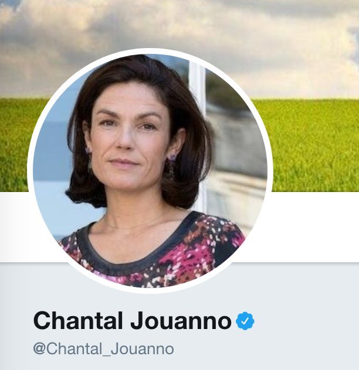Image resolution: width=359 pixels, height=370 pixels.
Task: Click the @ symbol of the username
Action: coord(39,349)
